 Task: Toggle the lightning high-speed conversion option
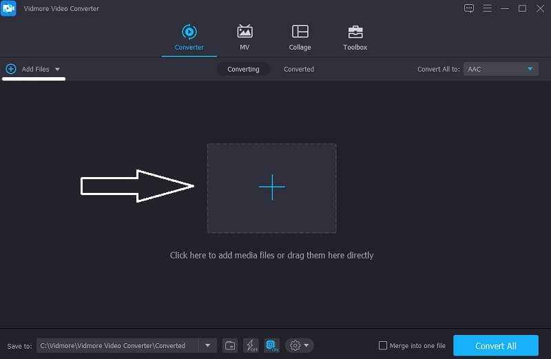pos(251,345)
